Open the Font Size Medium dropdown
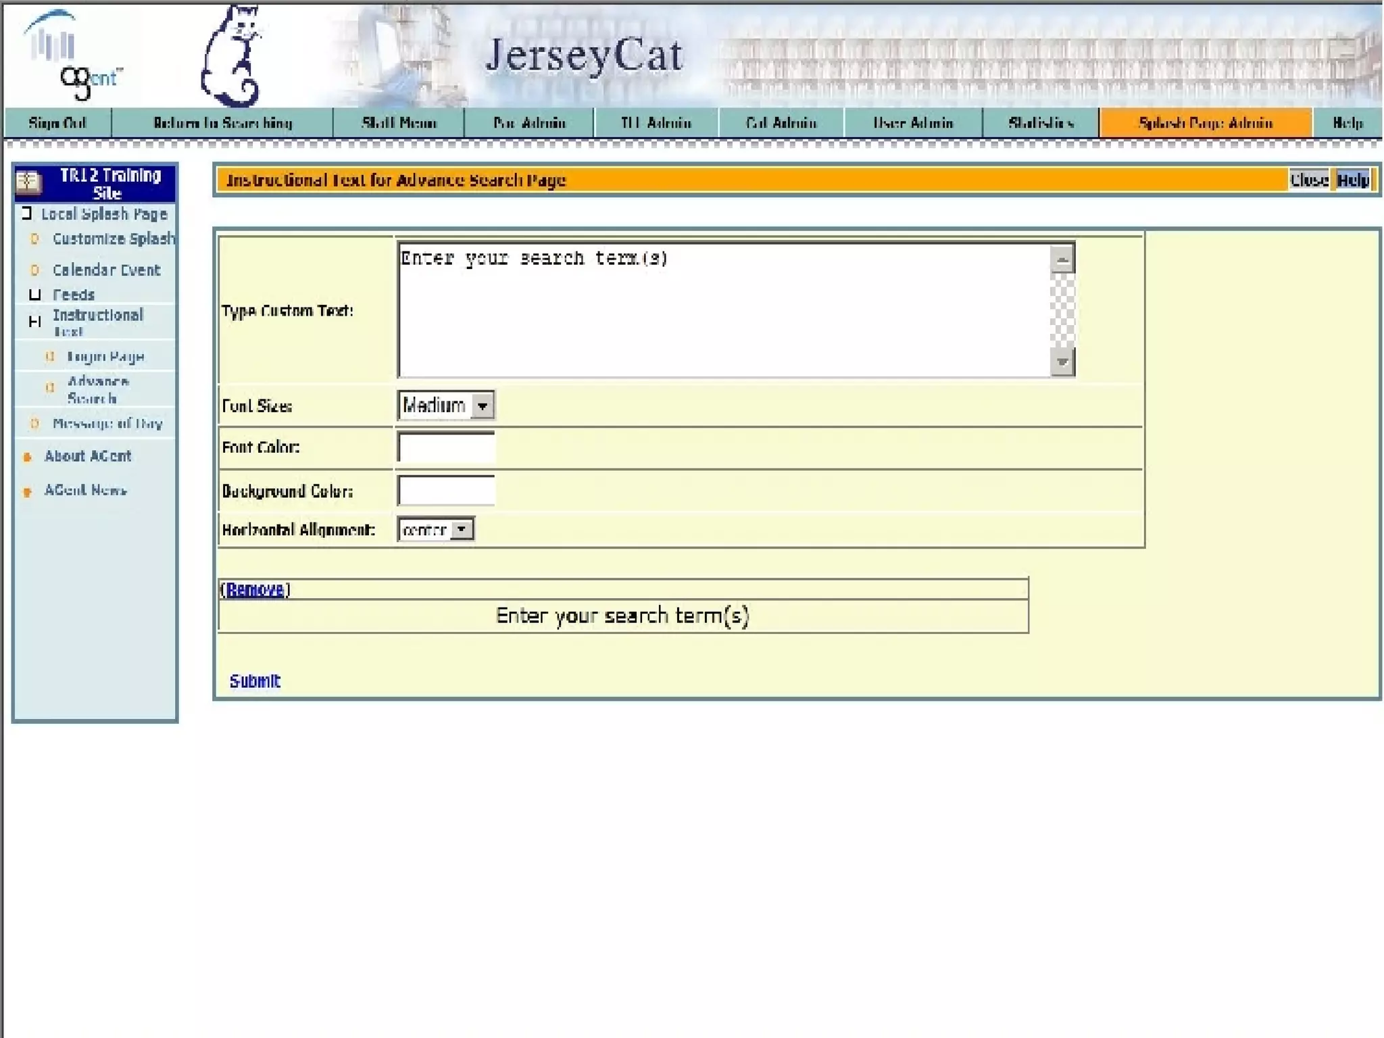This screenshot has height=1038, width=1384. point(482,406)
